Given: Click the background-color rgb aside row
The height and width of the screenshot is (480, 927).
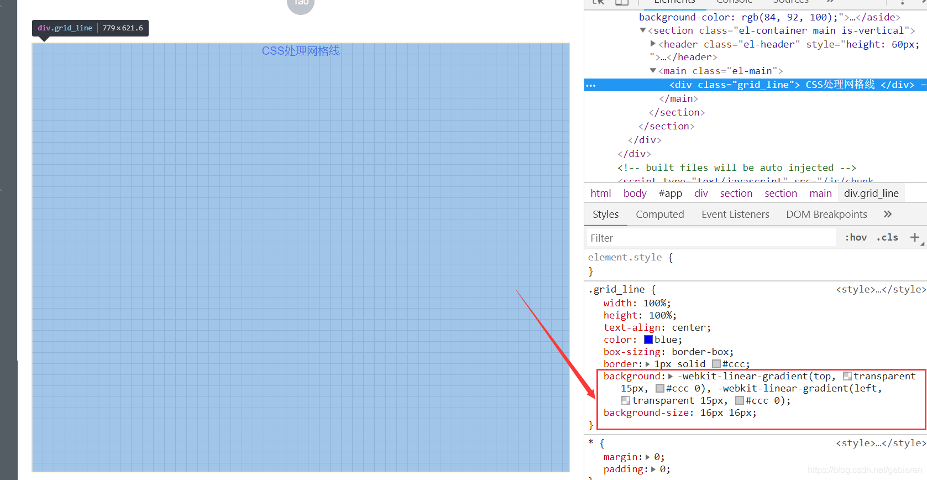Looking at the screenshot, I should tap(769, 17).
